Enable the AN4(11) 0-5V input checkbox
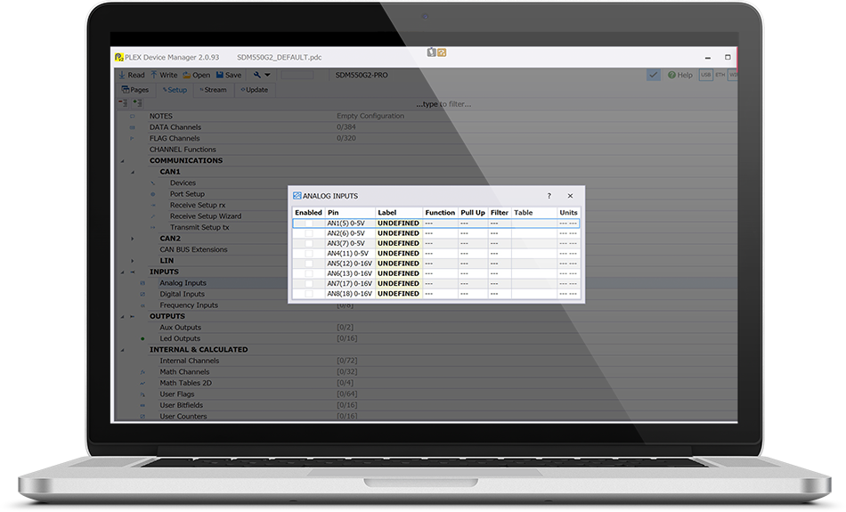This screenshot has width=846, height=512. coord(309,254)
